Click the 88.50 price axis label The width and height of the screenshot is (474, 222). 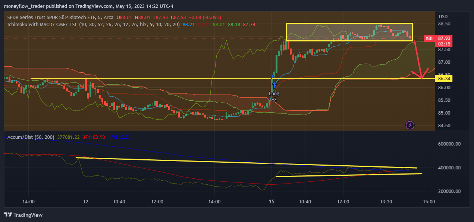[x=444, y=24]
